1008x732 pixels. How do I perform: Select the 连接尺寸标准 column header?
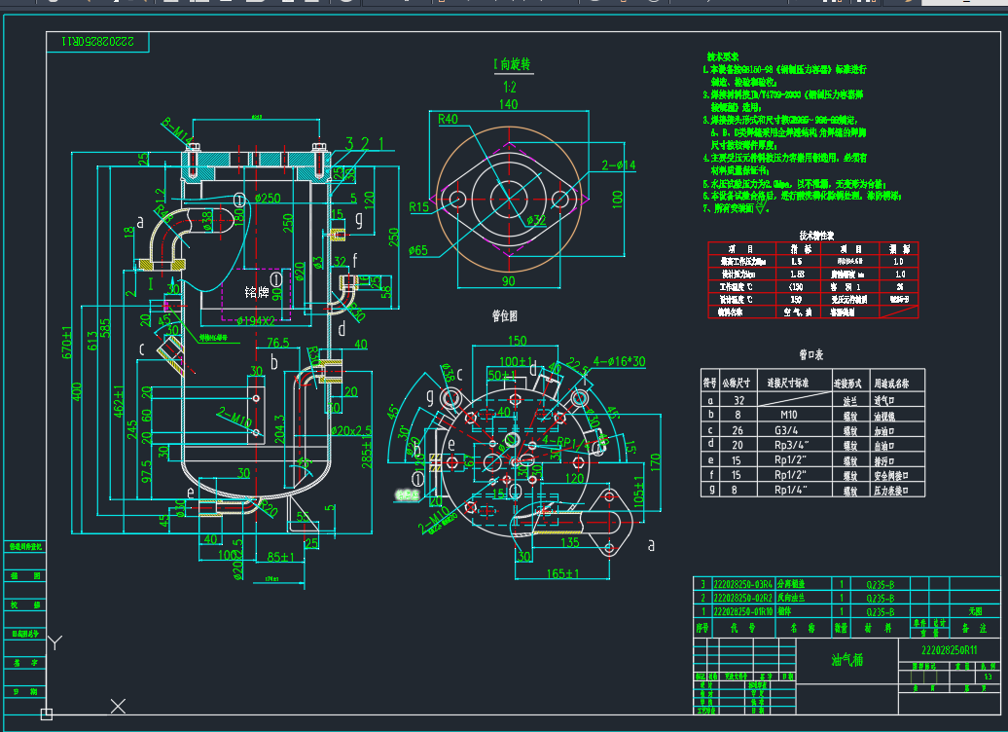(x=787, y=384)
